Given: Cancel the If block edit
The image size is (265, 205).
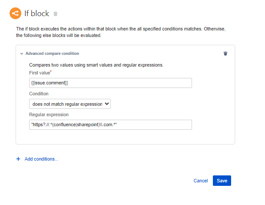Looking at the screenshot, I should tap(201, 181).
